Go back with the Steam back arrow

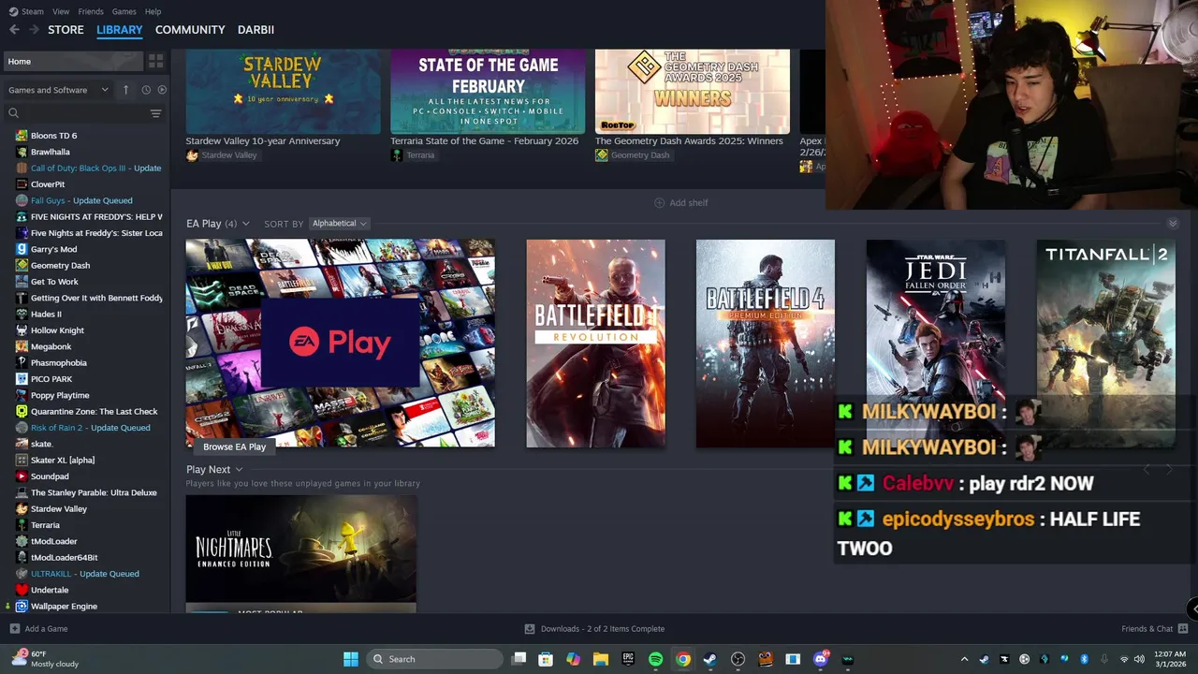tap(14, 30)
